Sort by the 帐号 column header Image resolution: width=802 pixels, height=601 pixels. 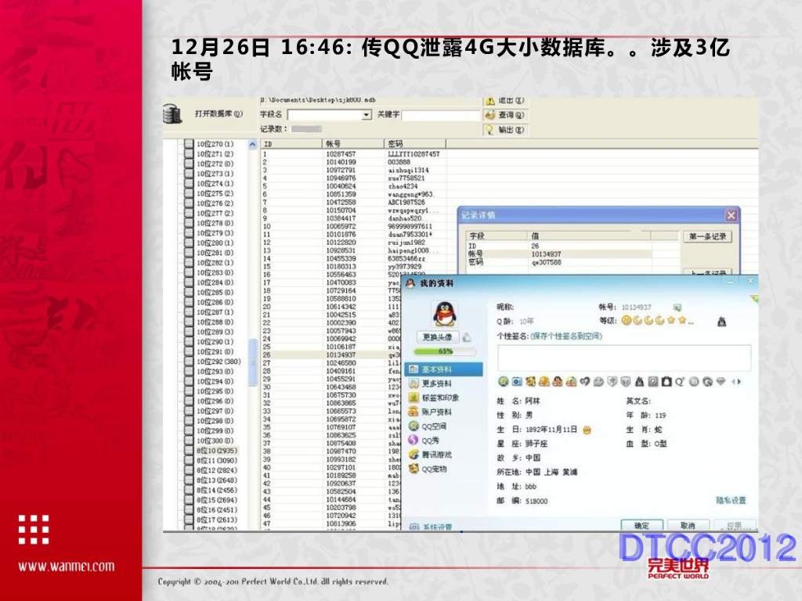pos(353,144)
